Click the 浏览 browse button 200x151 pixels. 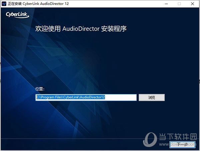click(152, 98)
